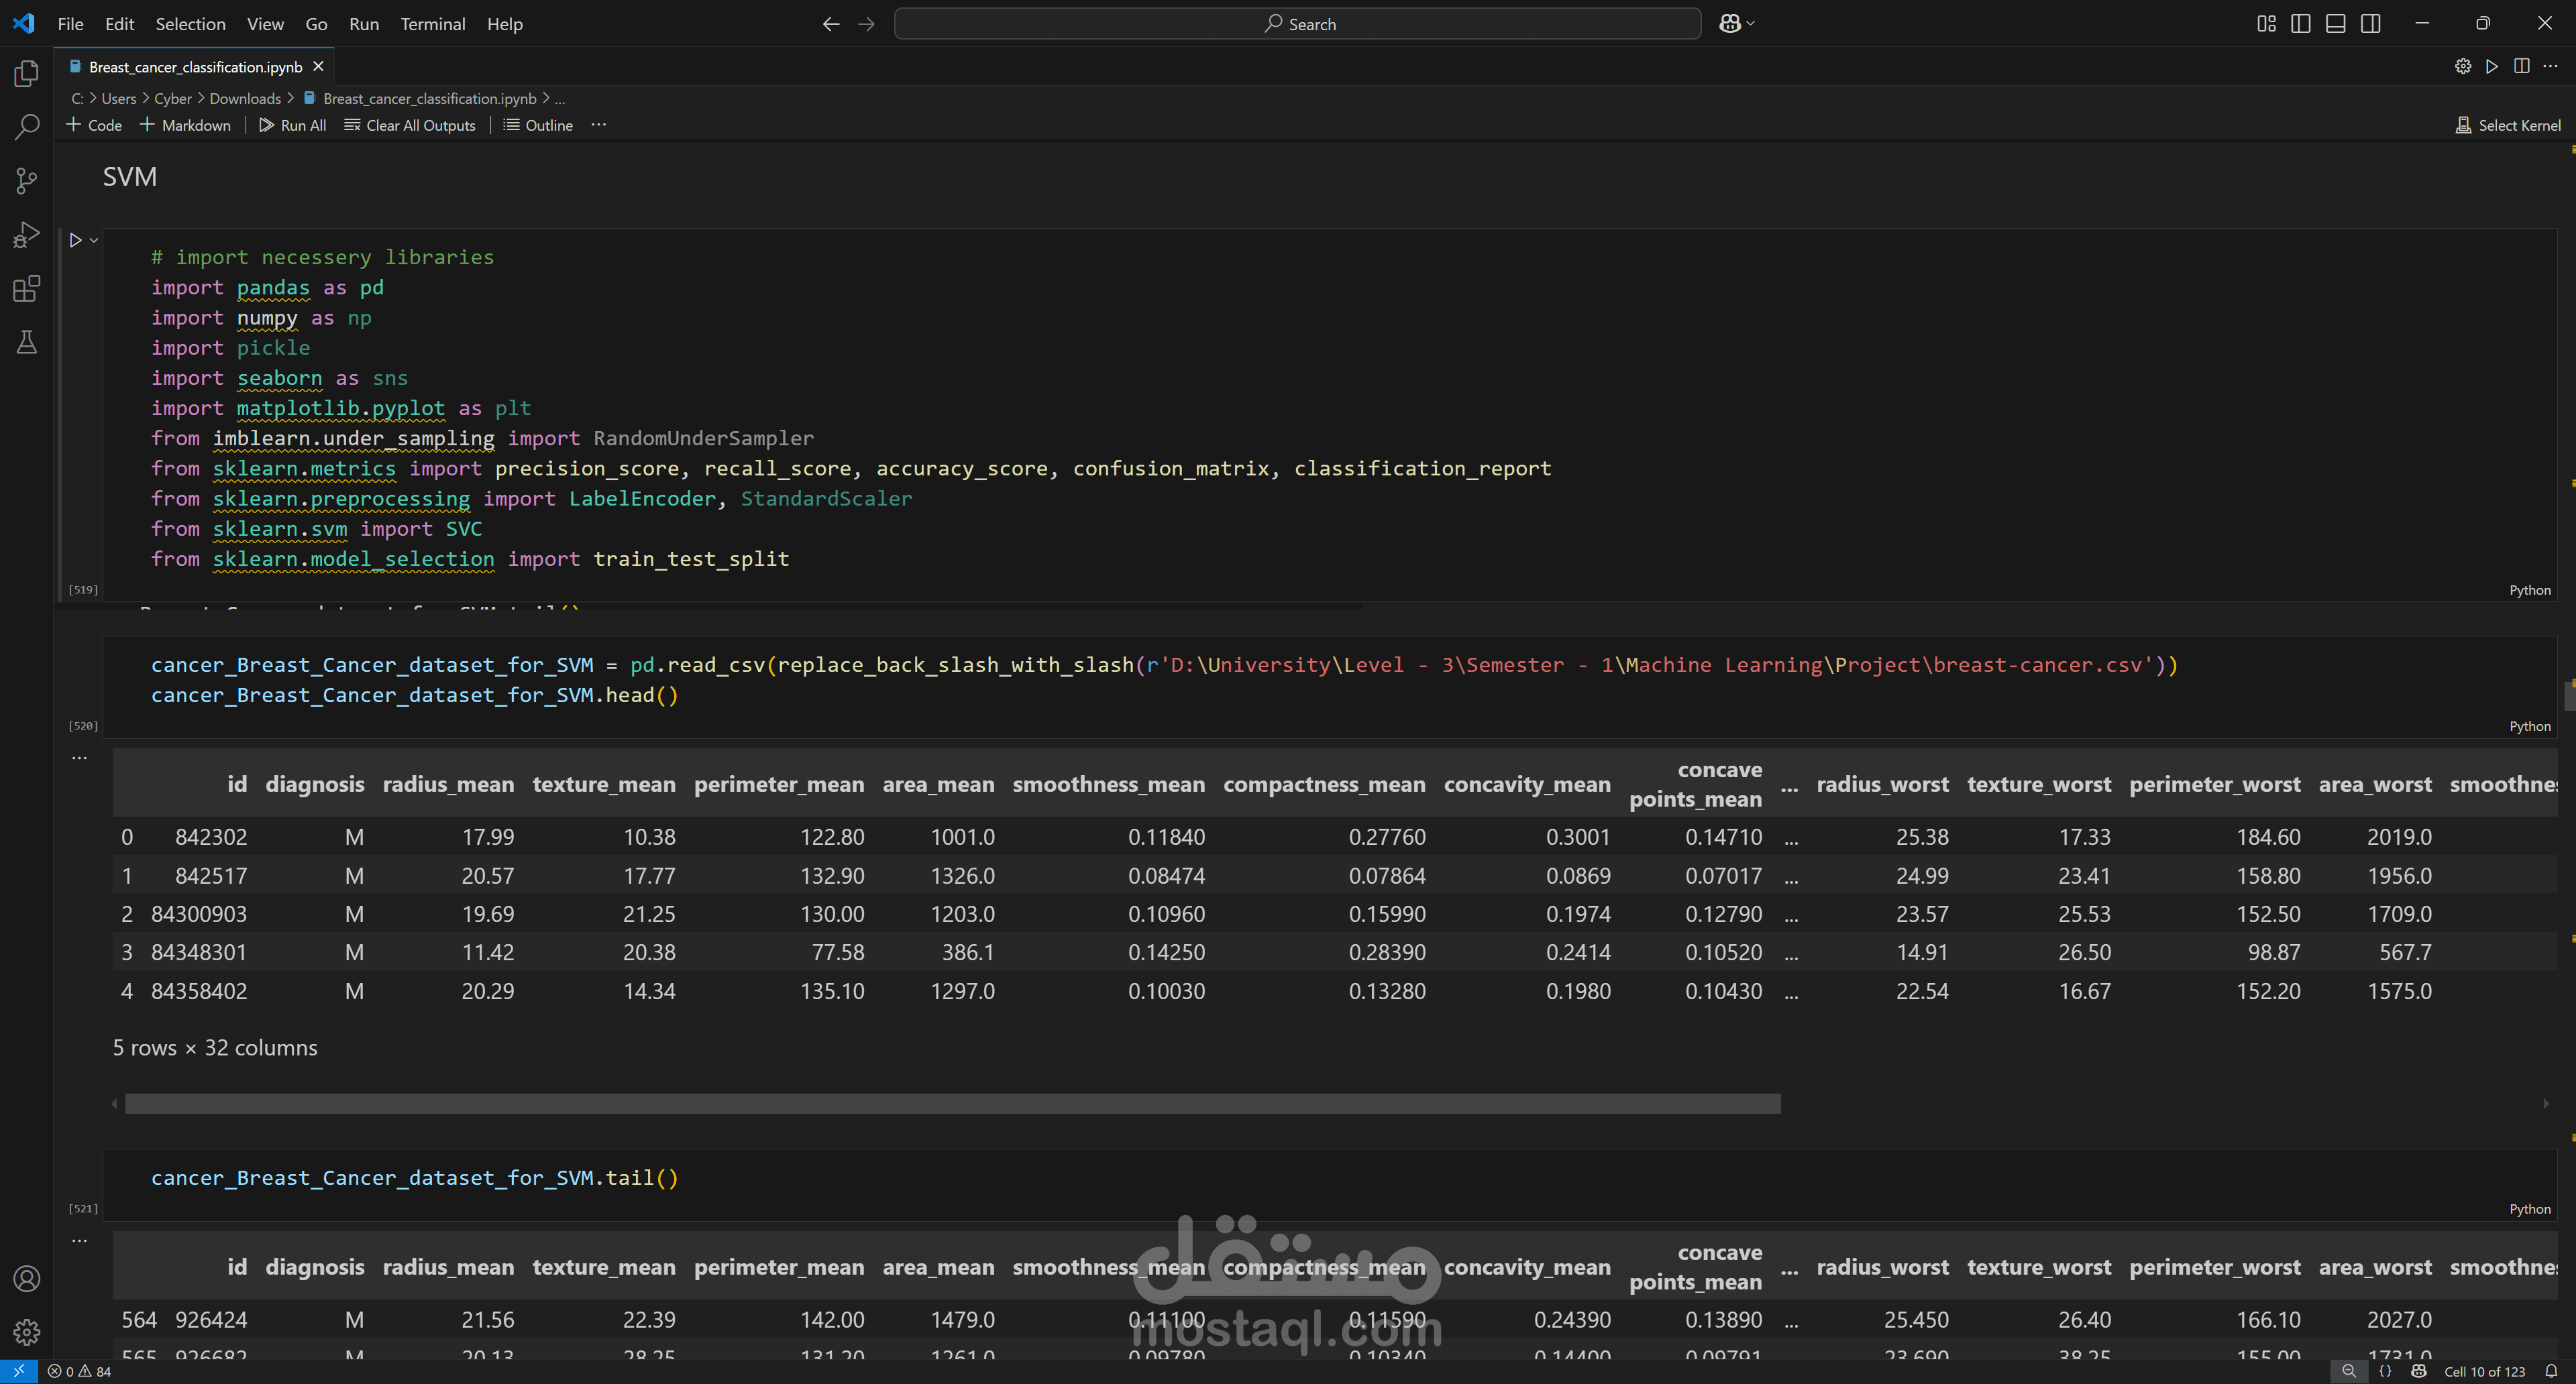Open the Extensions view
This screenshot has width=2576, height=1384.
(27, 289)
